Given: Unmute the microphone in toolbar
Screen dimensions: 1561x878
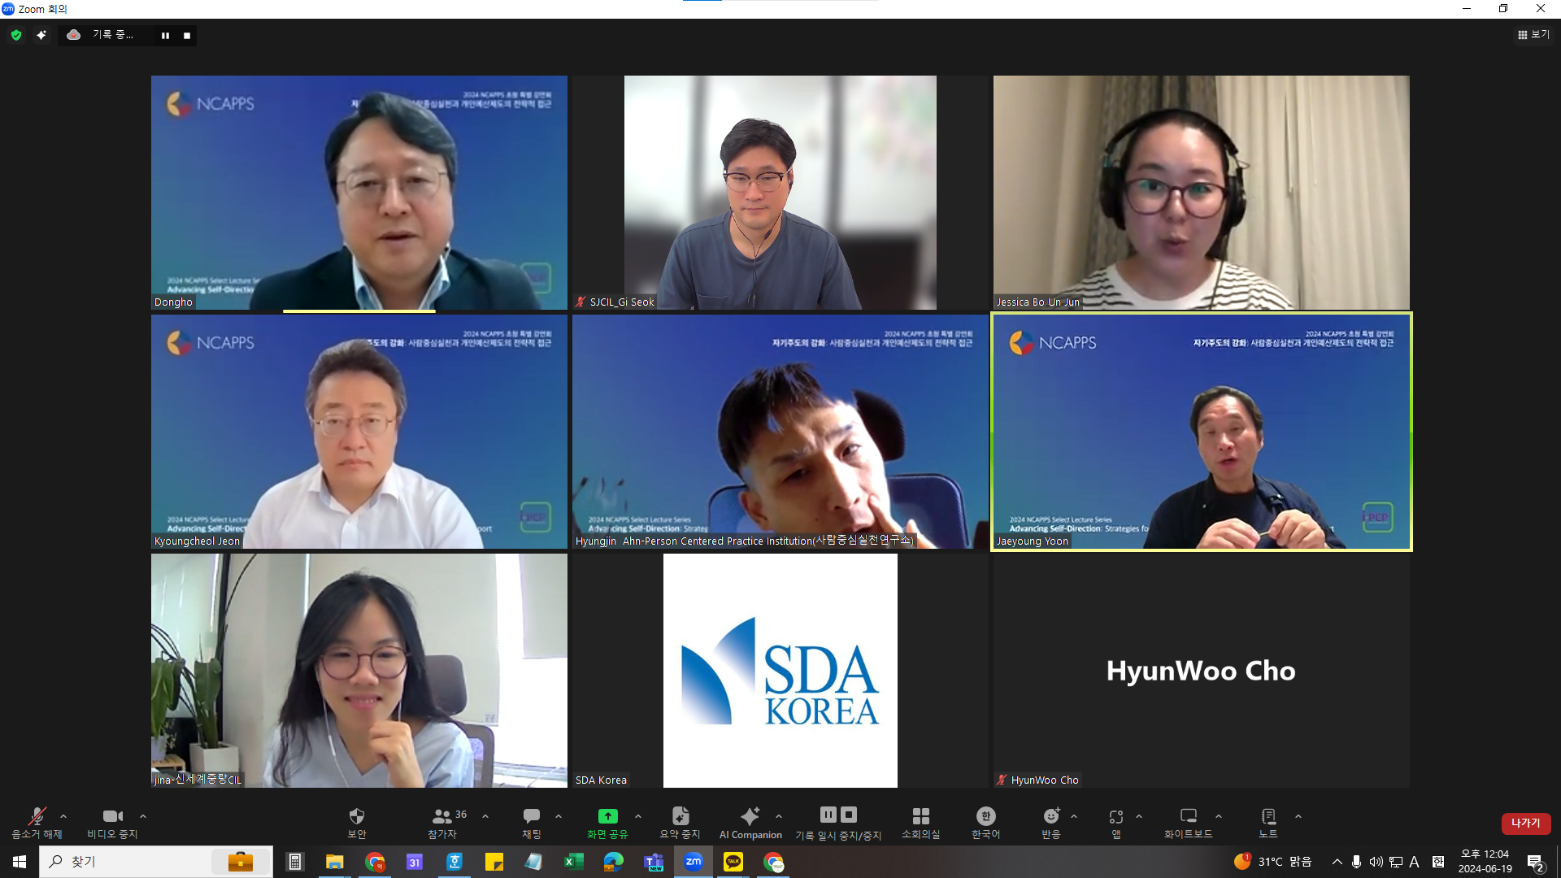Looking at the screenshot, I should pyautogui.click(x=37, y=816).
